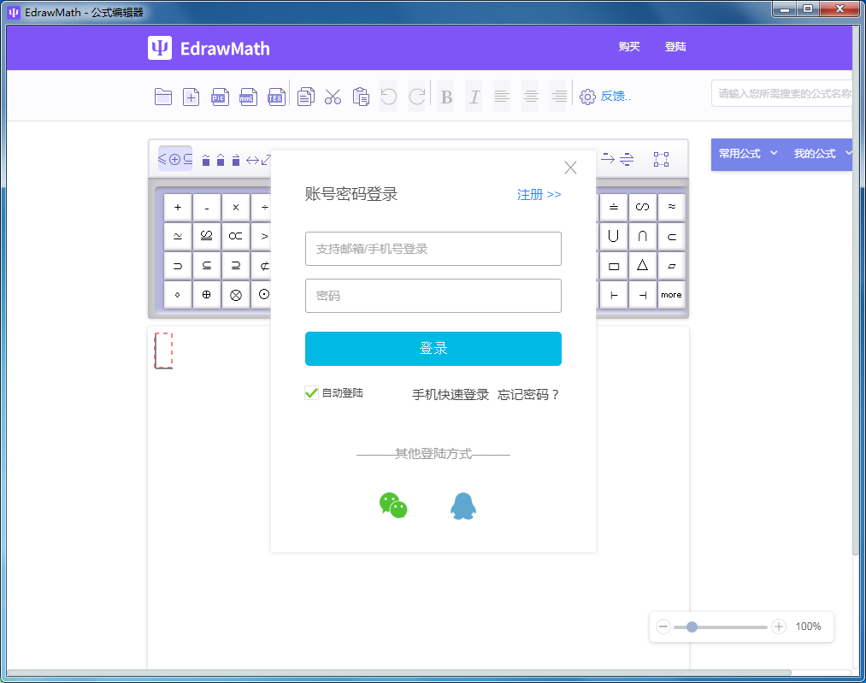This screenshot has height=683, width=866.
Task: Select the accent marks symbol group
Action: coord(221,160)
